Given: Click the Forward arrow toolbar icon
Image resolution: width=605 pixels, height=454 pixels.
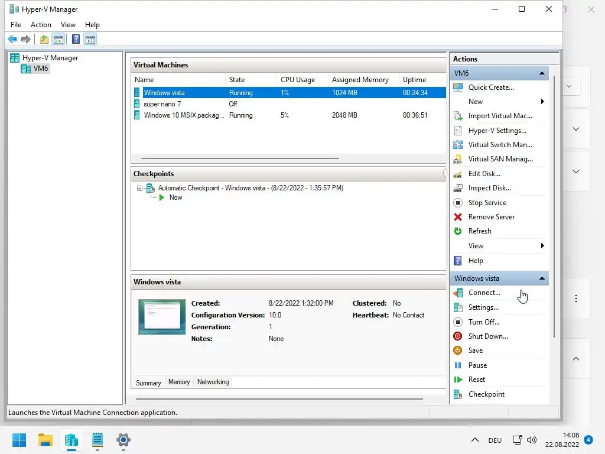Looking at the screenshot, I should tap(26, 39).
